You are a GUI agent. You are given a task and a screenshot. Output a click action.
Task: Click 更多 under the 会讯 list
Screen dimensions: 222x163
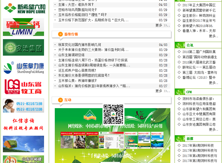[x=213, y=83]
